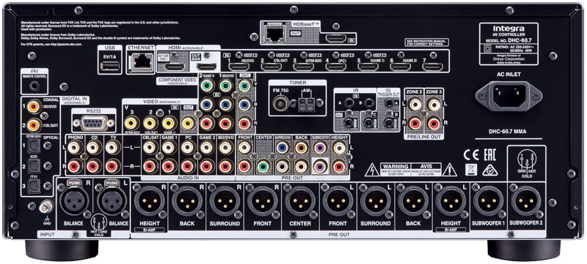
Task: Click the AC INLET power socket
Action: (x=508, y=97)
